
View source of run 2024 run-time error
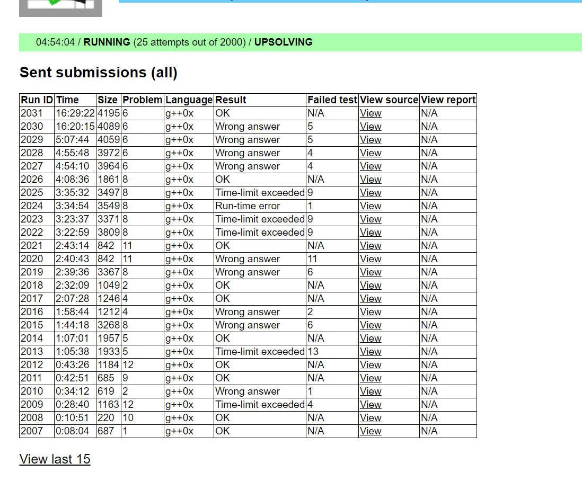[371, 206]
